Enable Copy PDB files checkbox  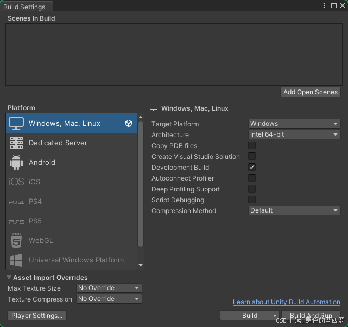252,146
